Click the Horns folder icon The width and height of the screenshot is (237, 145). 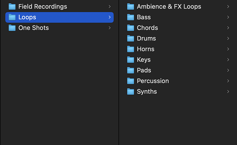pyautogui.click(x=131, y=49)
